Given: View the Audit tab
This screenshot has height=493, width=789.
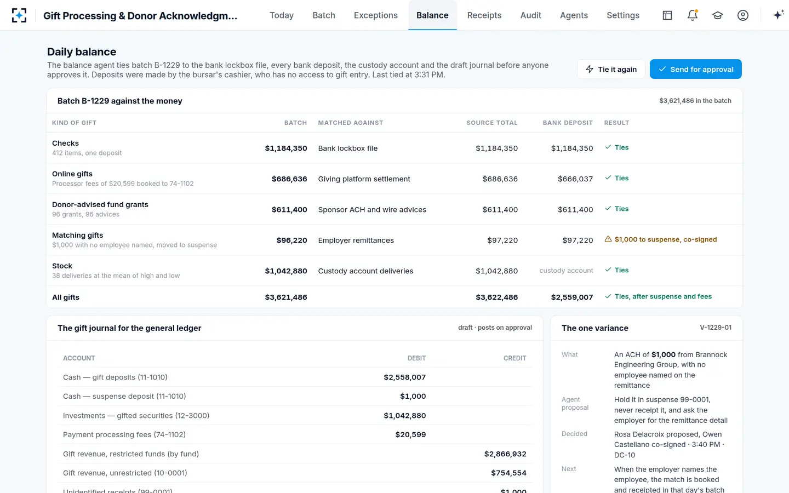Looking at the screenshot, I should 531,15.
